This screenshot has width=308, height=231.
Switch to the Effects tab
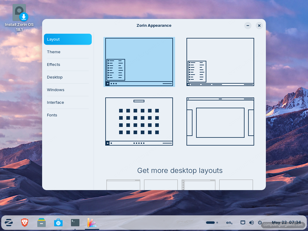[x=68, y=64]
